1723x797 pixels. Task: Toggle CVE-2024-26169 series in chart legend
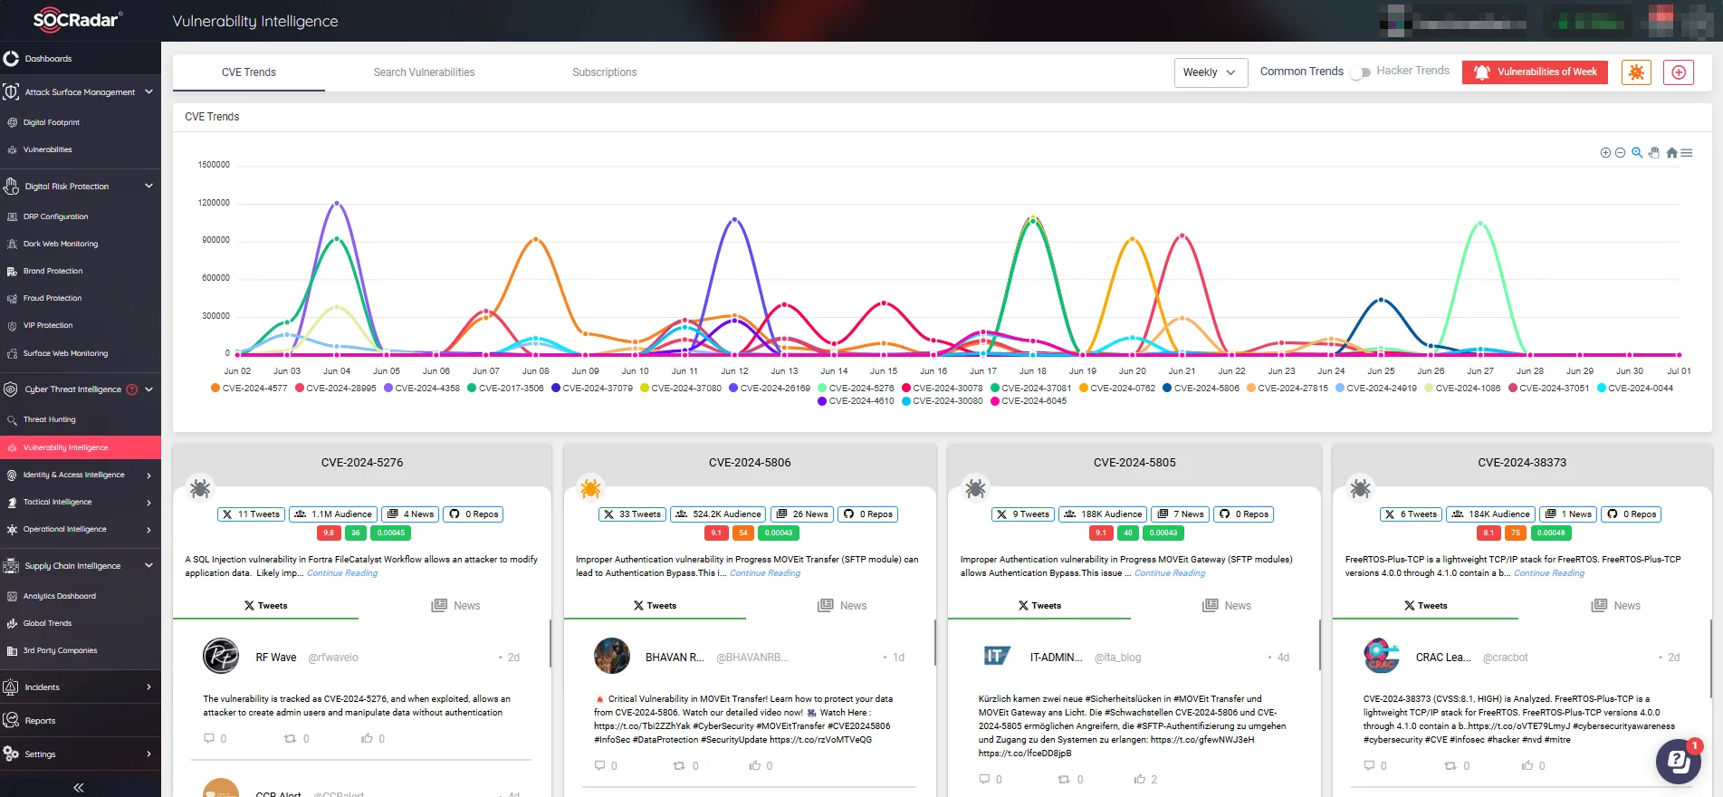[x=770, y=388]
